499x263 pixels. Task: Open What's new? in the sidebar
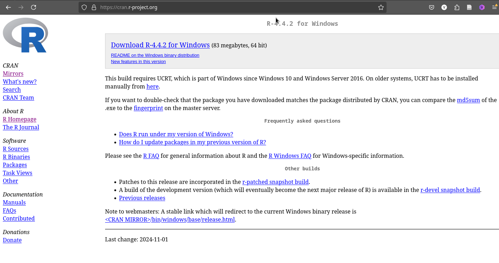(20, 82)
